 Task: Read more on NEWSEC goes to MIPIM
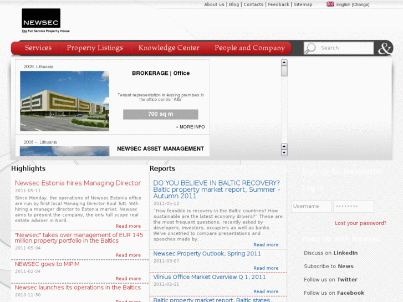pos(128,279)
